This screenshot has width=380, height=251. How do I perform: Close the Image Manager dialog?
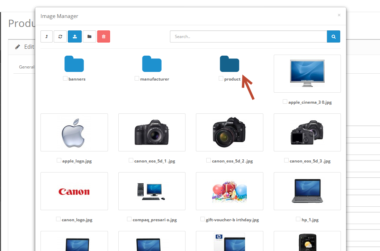coord(339,15)
